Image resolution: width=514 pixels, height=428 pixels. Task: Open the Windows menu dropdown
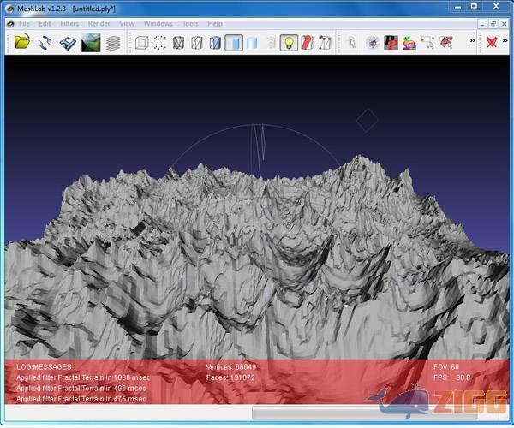tap(158, 23)
